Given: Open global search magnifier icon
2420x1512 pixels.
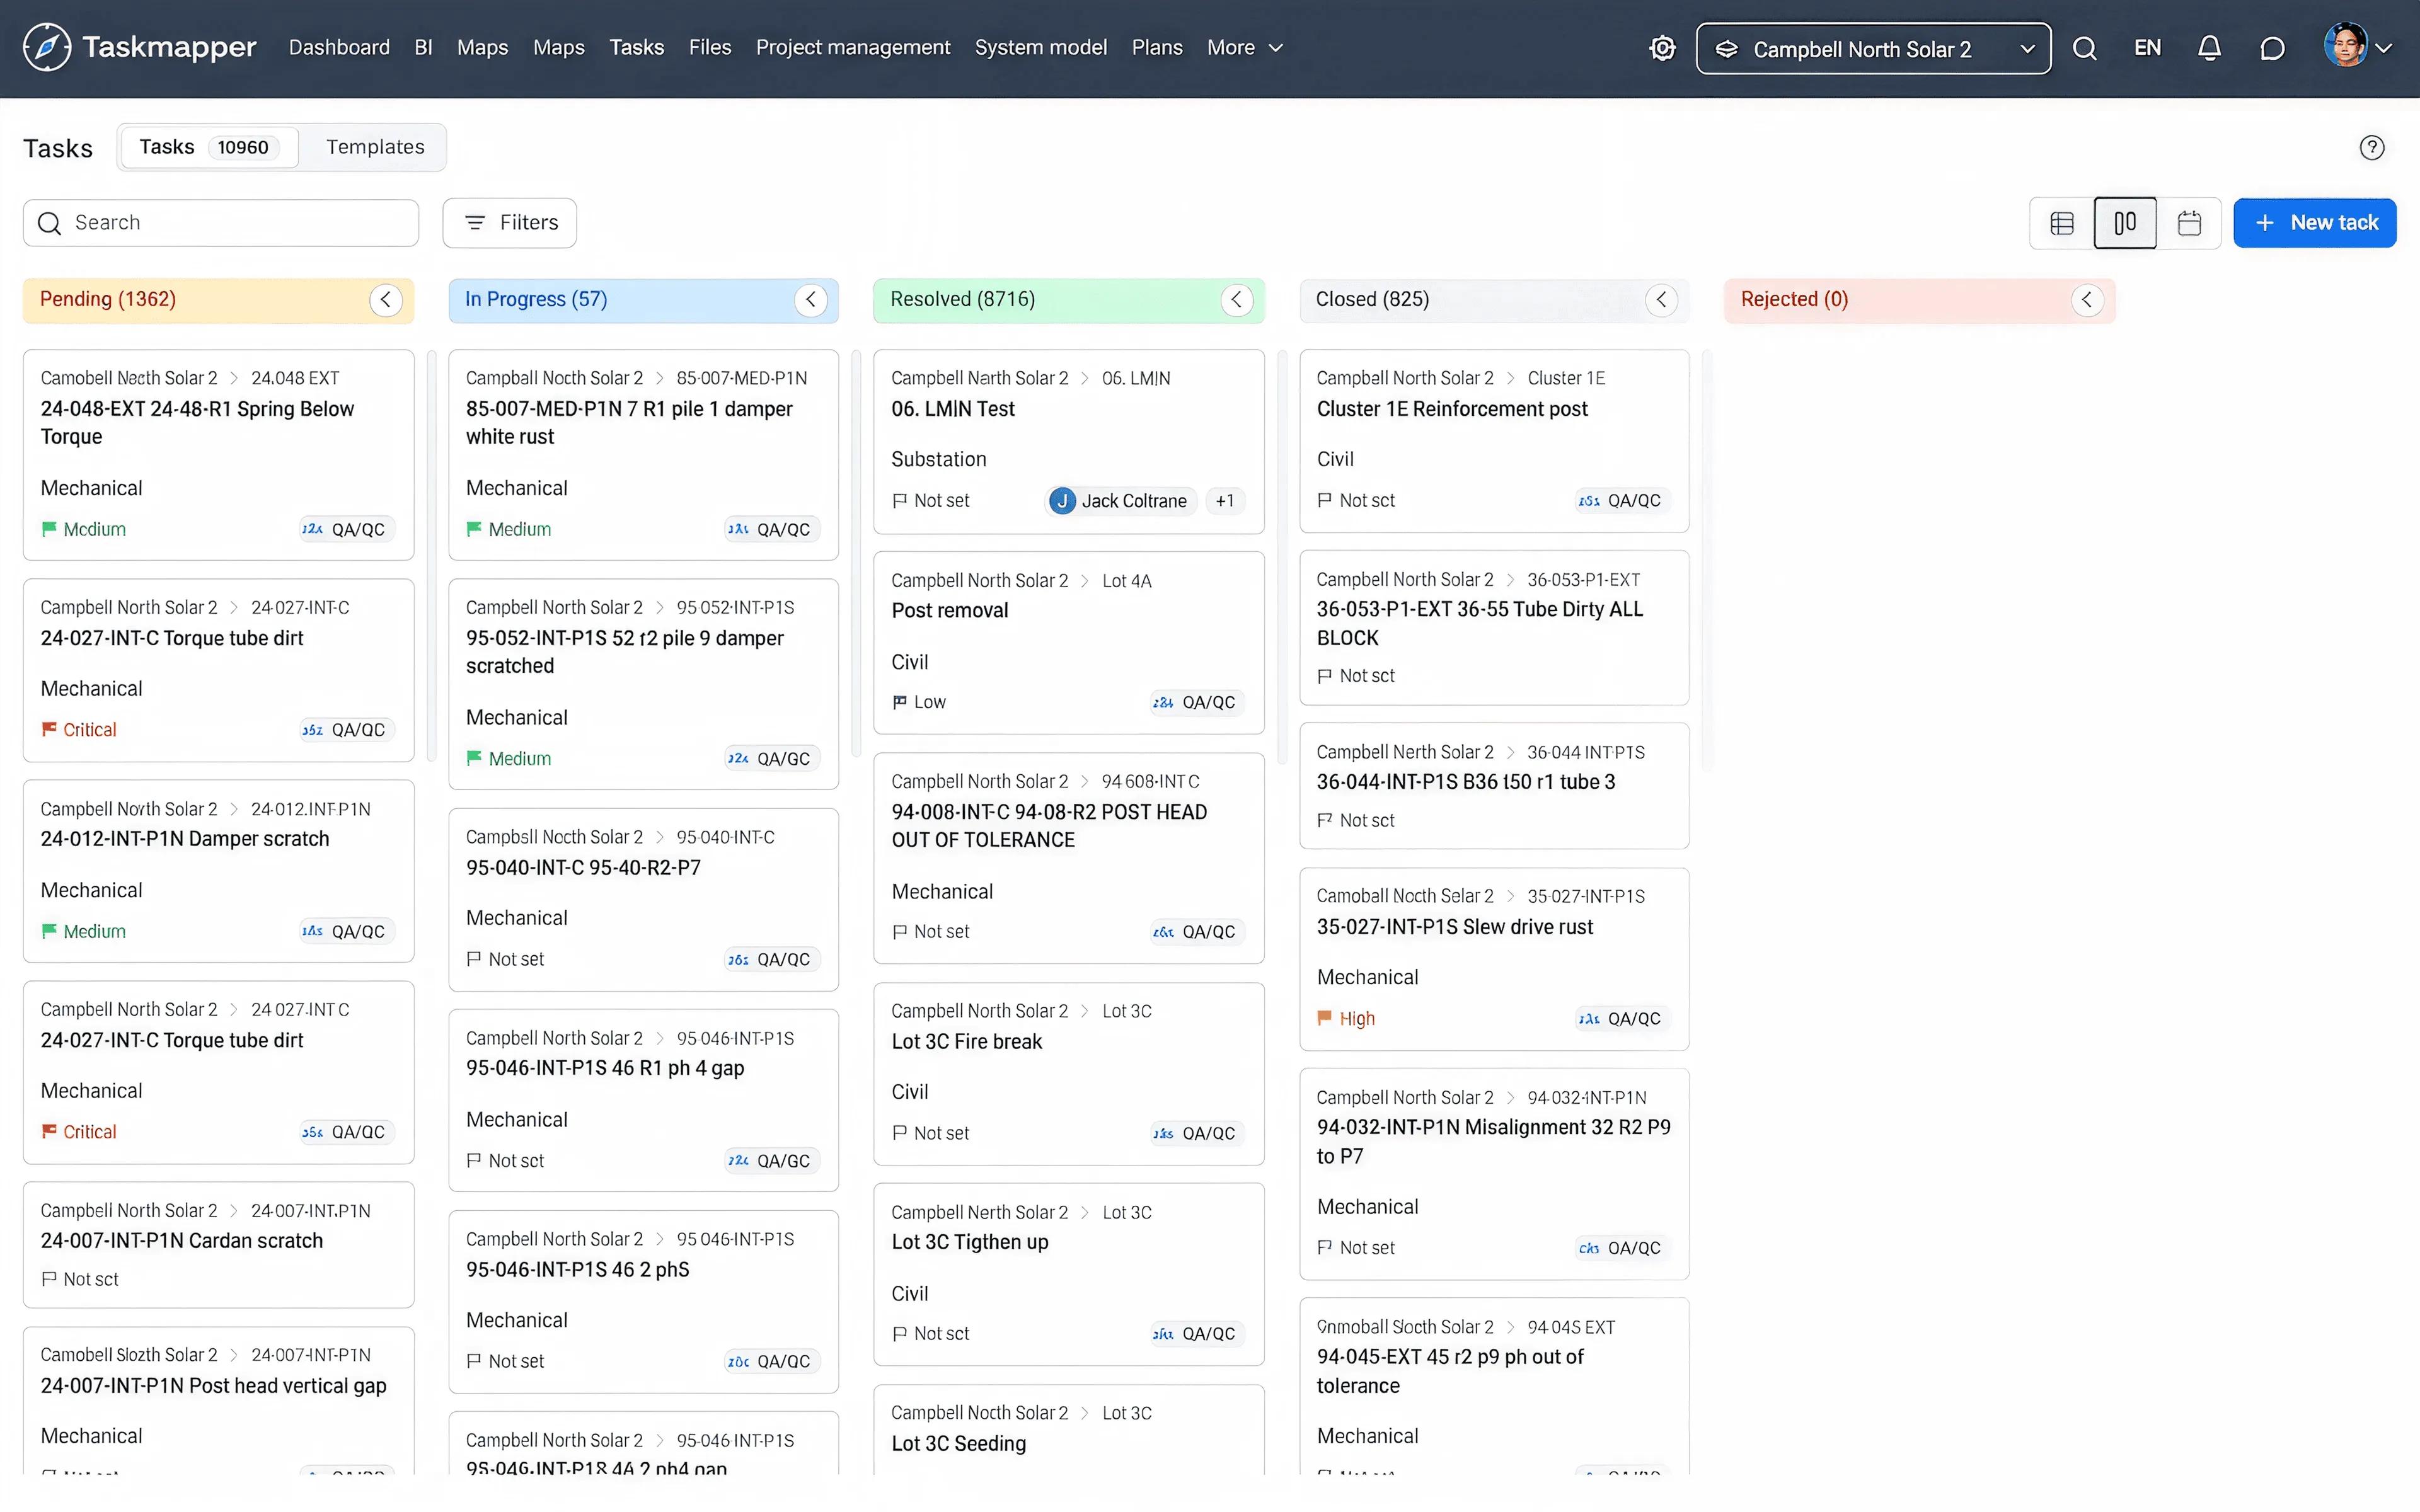Looking at the screenshot, I should pos(2084,48).
